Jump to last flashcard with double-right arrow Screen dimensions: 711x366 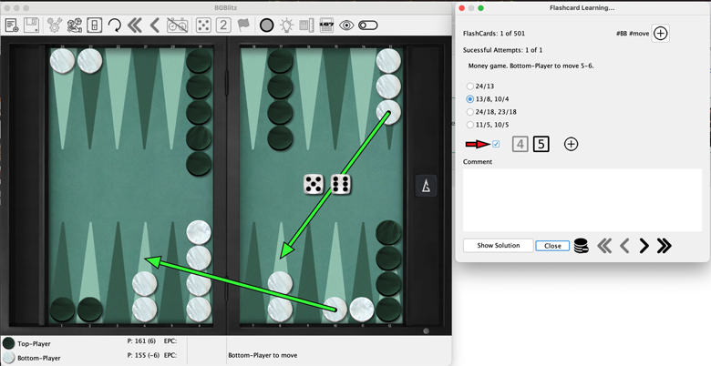click(665, 246)
